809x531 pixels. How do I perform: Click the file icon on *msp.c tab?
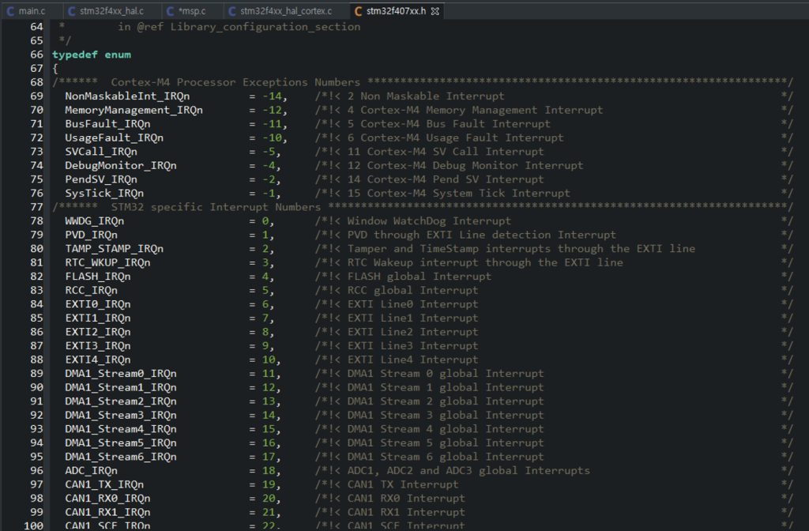click(171, 11)
